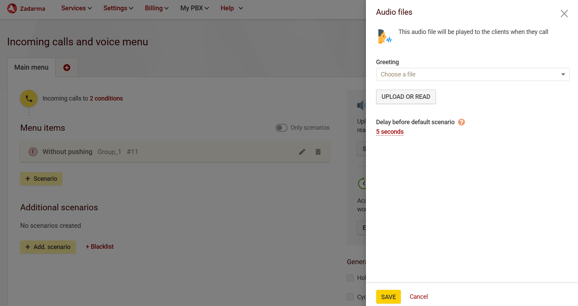Click the yellow SAVE button
Image resolution: width=578 pixels, height=306 pixels.
(388, 297)
